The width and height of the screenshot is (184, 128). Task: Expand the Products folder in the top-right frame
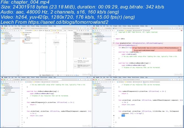(94, 44)
